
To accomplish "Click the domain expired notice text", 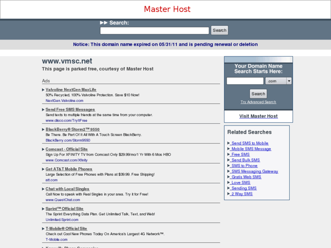I will (x=165, y=44).
